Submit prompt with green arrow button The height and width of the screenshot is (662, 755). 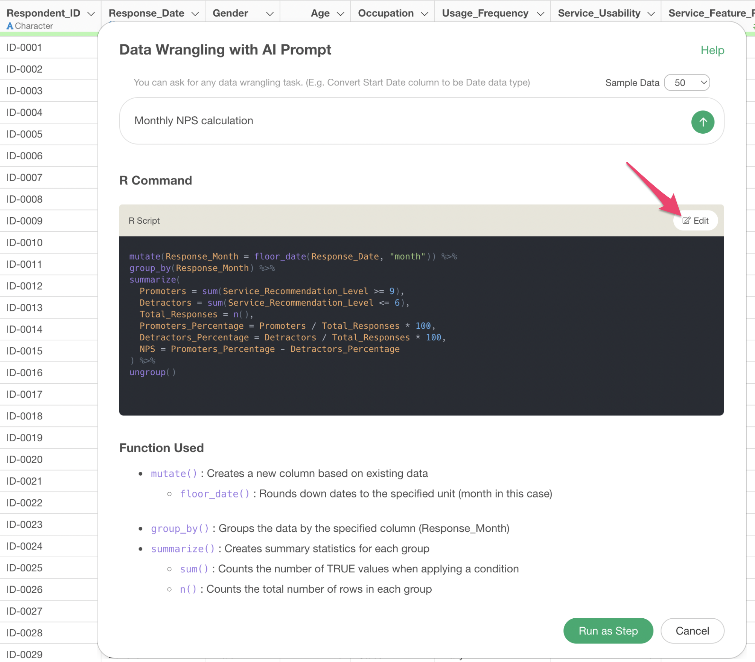click(702, 122)
